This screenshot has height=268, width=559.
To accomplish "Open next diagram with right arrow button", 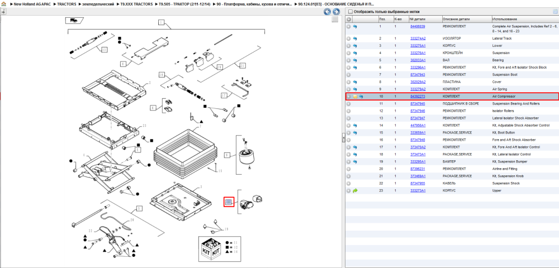I will click(335, 12).
